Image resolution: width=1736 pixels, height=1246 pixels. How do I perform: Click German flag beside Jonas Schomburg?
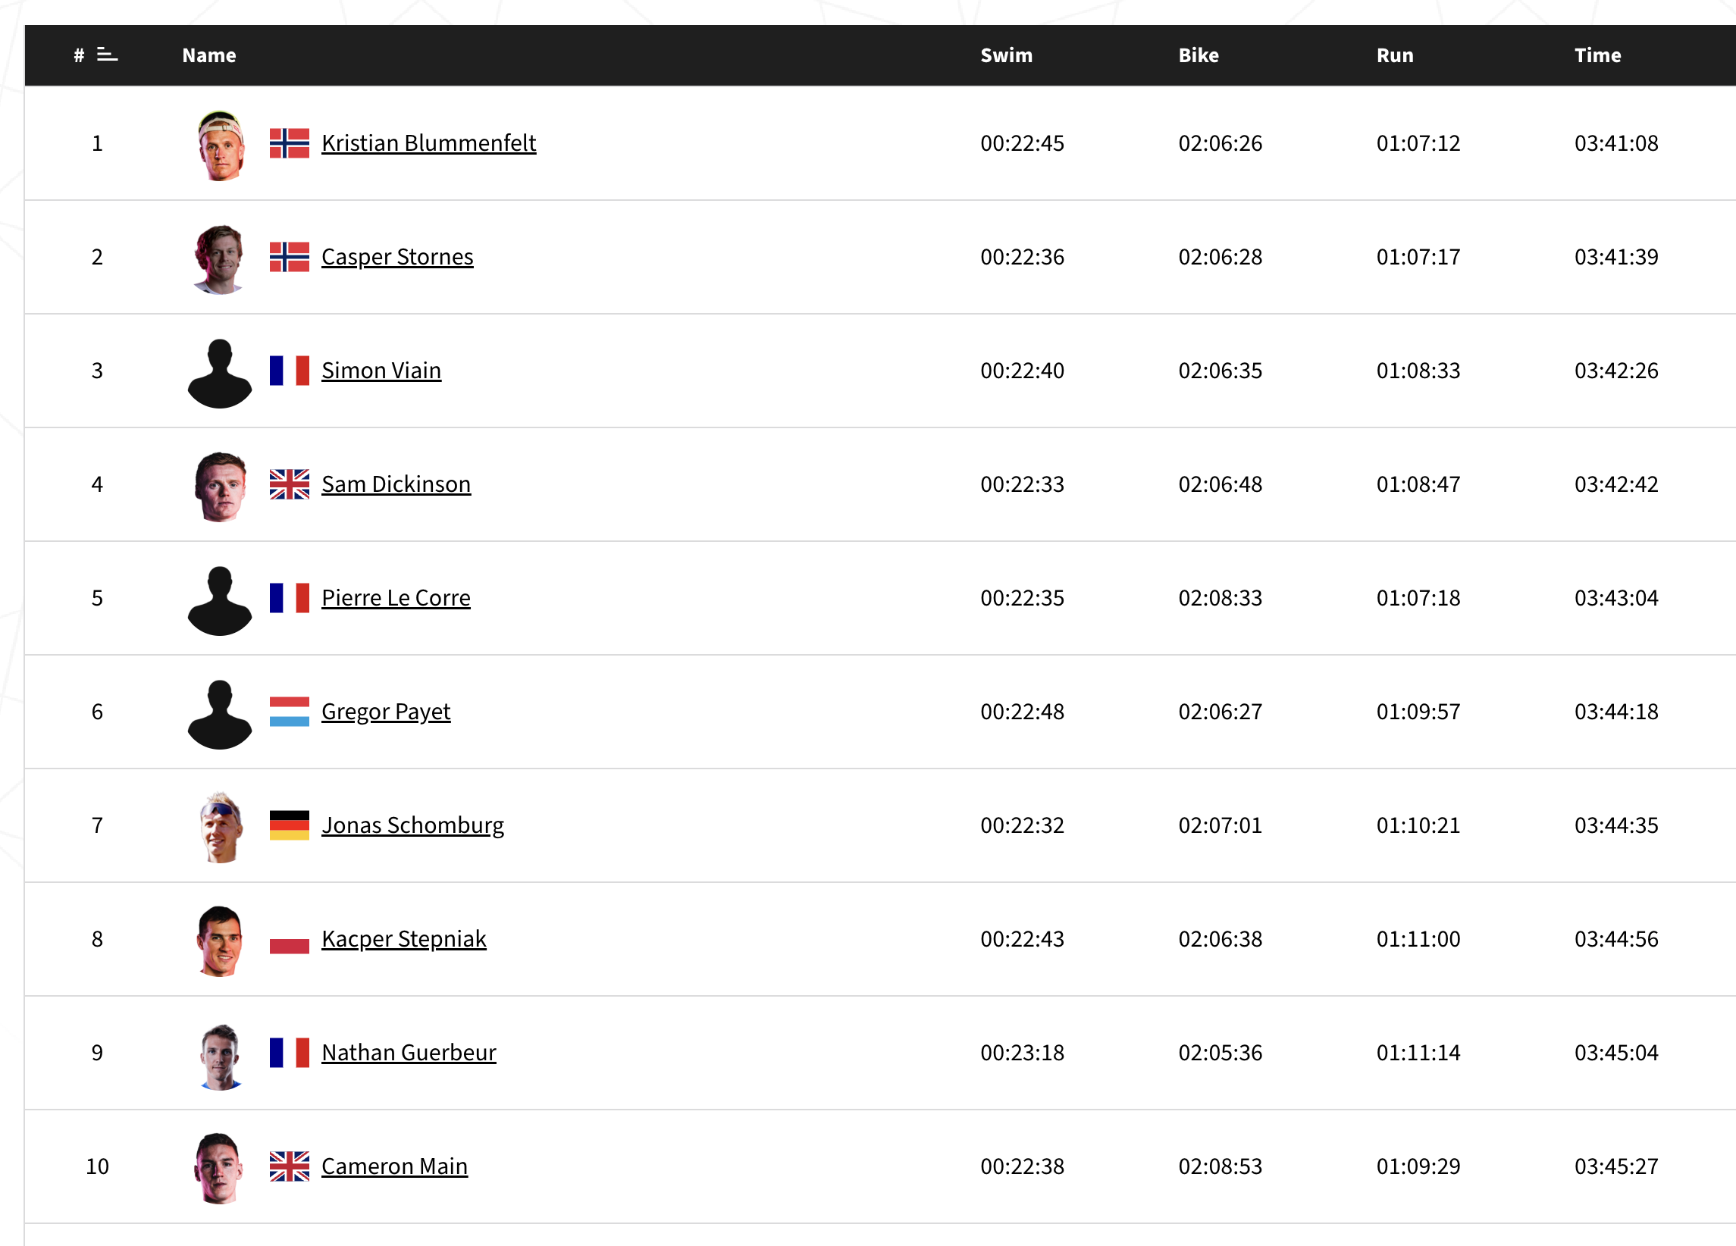pyautogui.click(x=290, y=825)
